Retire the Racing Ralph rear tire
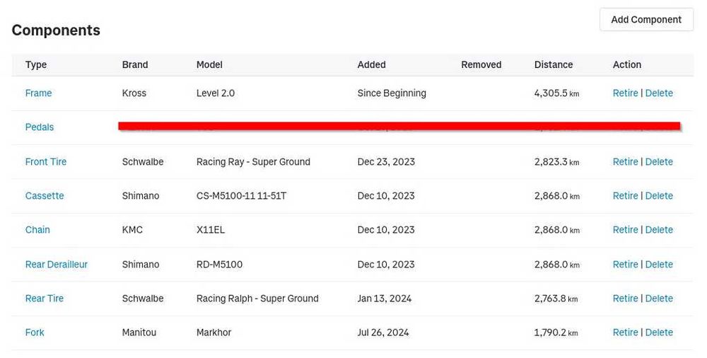 [x=625, y=299]
